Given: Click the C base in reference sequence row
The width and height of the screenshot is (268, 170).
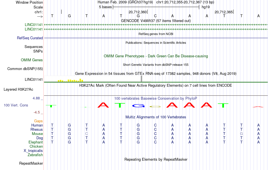Looking at the screenshot, I should [x=155, y=16].
